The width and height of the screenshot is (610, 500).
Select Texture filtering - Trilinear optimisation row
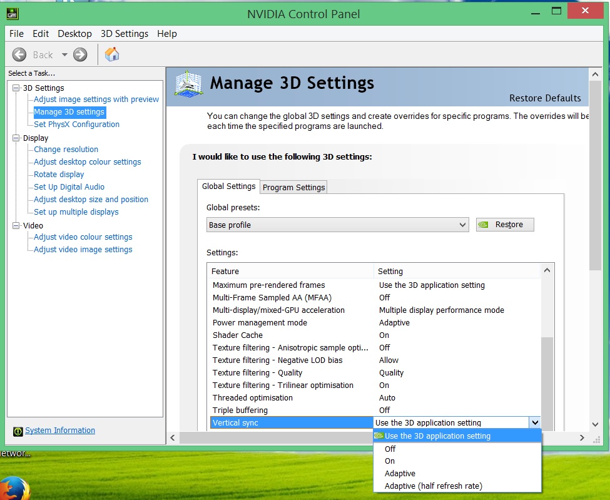click(x=375, y=385)
